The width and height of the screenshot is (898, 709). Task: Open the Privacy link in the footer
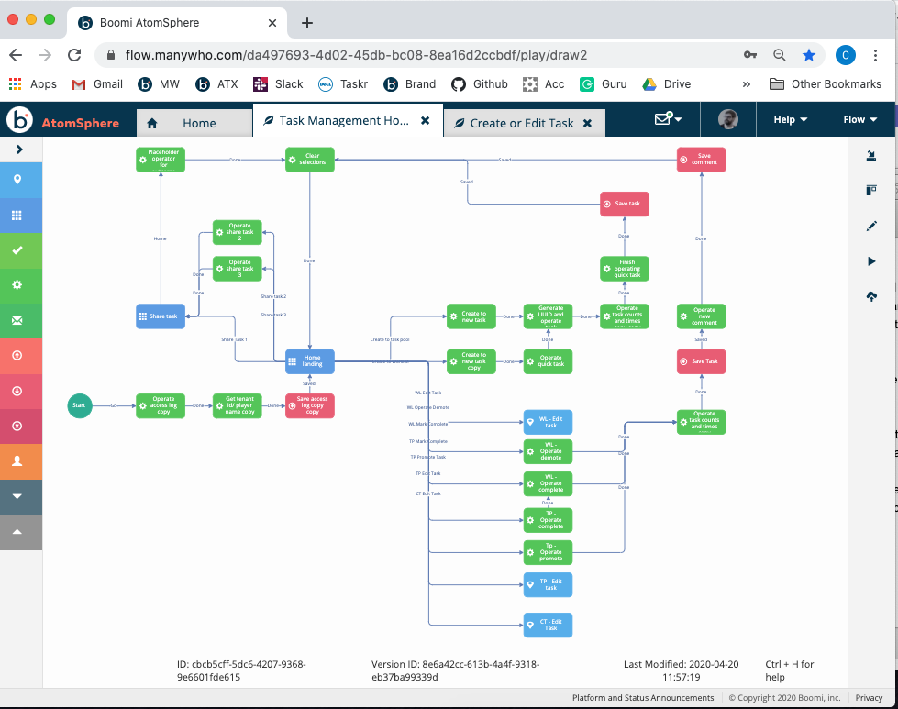pos(868,697)
